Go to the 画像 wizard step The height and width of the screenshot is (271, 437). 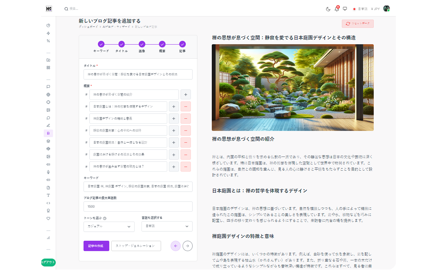(x=142, y=44)
